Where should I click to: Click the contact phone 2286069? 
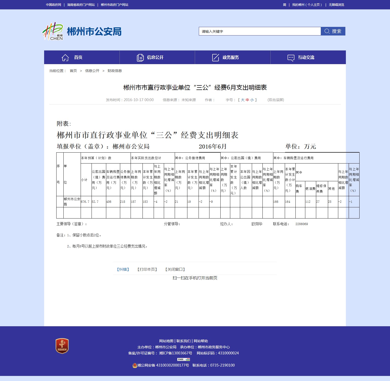point(302,224)
